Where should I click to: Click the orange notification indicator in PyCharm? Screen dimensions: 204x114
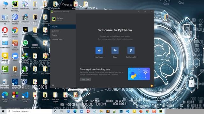152,85
